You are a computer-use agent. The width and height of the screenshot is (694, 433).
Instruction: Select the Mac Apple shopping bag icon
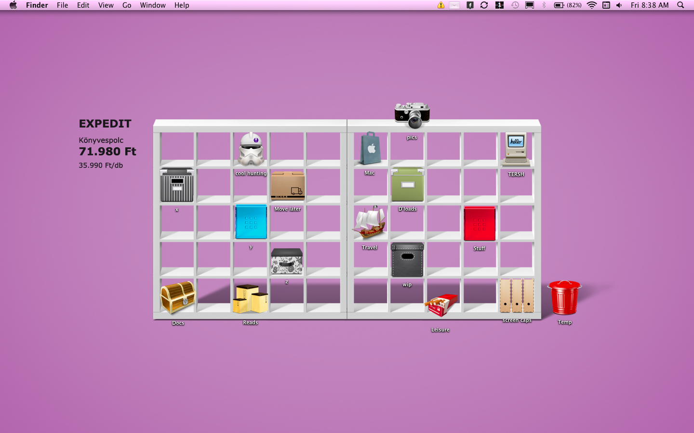370,149
